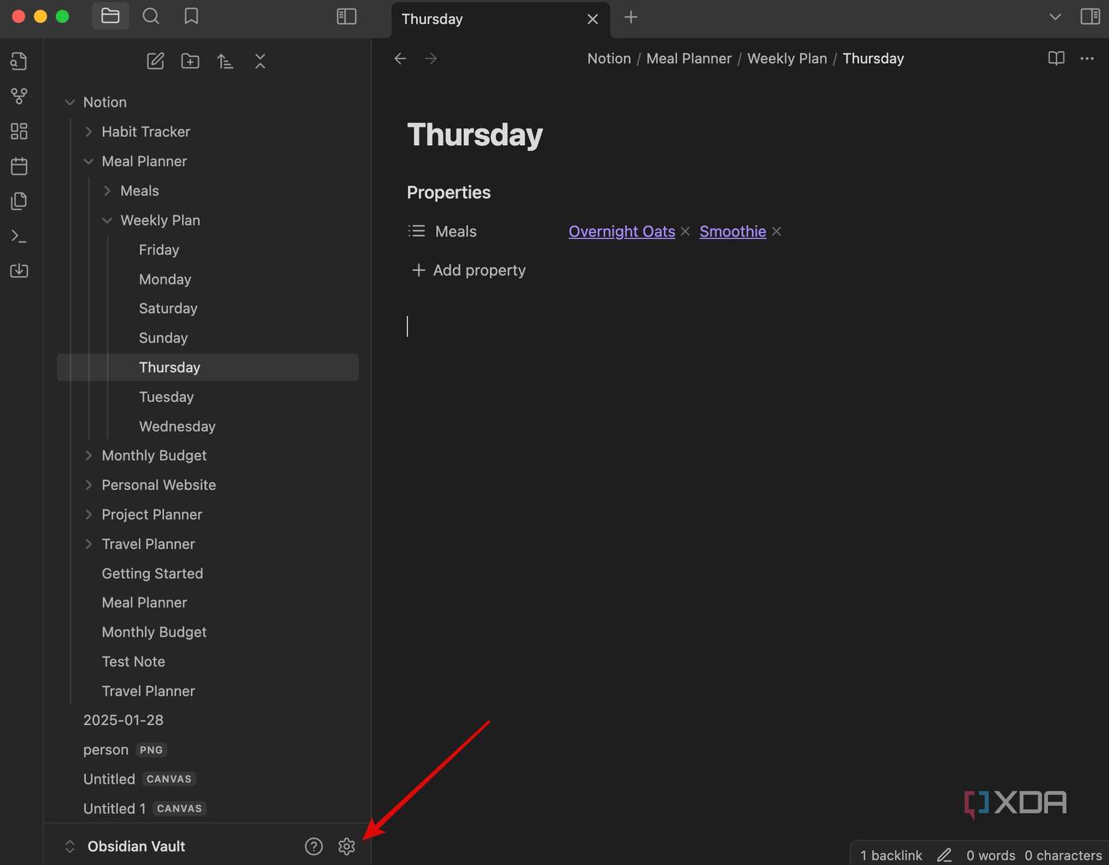This screenshot has width=1109, height=865.
Task: Switch to reading view with the book icon
Action: [x=1055, y=58]
